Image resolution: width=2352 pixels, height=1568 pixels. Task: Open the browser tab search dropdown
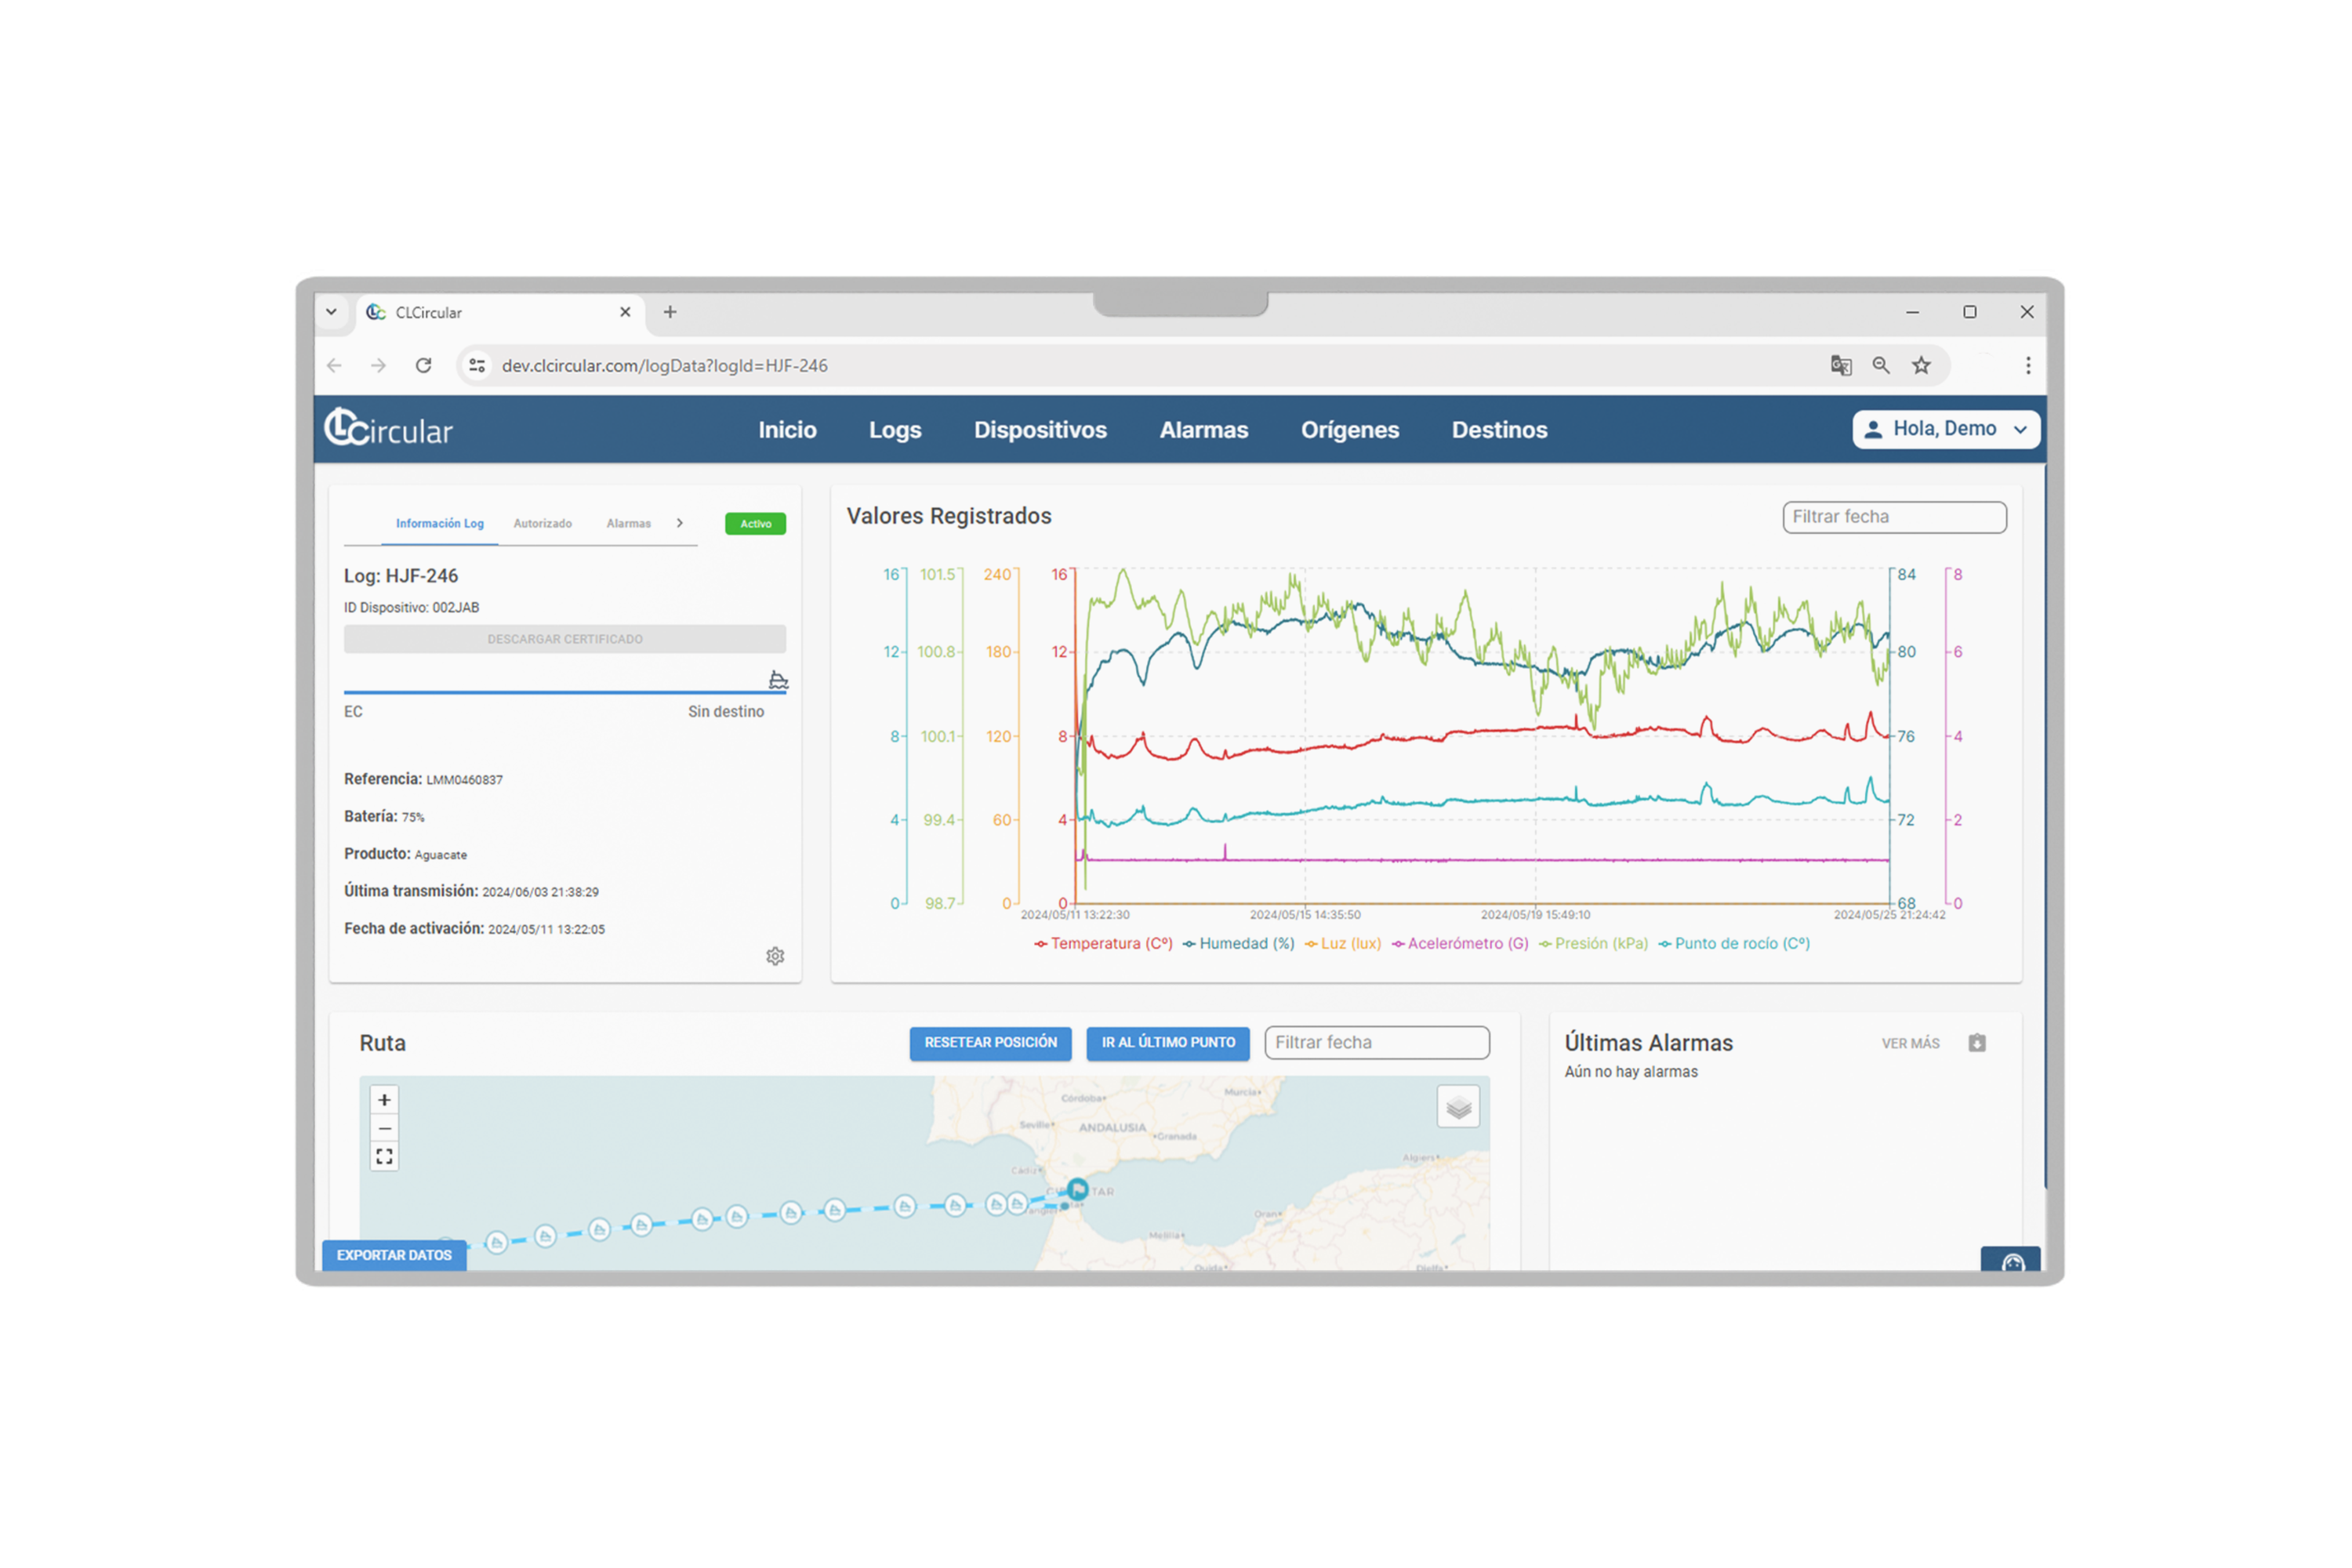coord(331,312)
